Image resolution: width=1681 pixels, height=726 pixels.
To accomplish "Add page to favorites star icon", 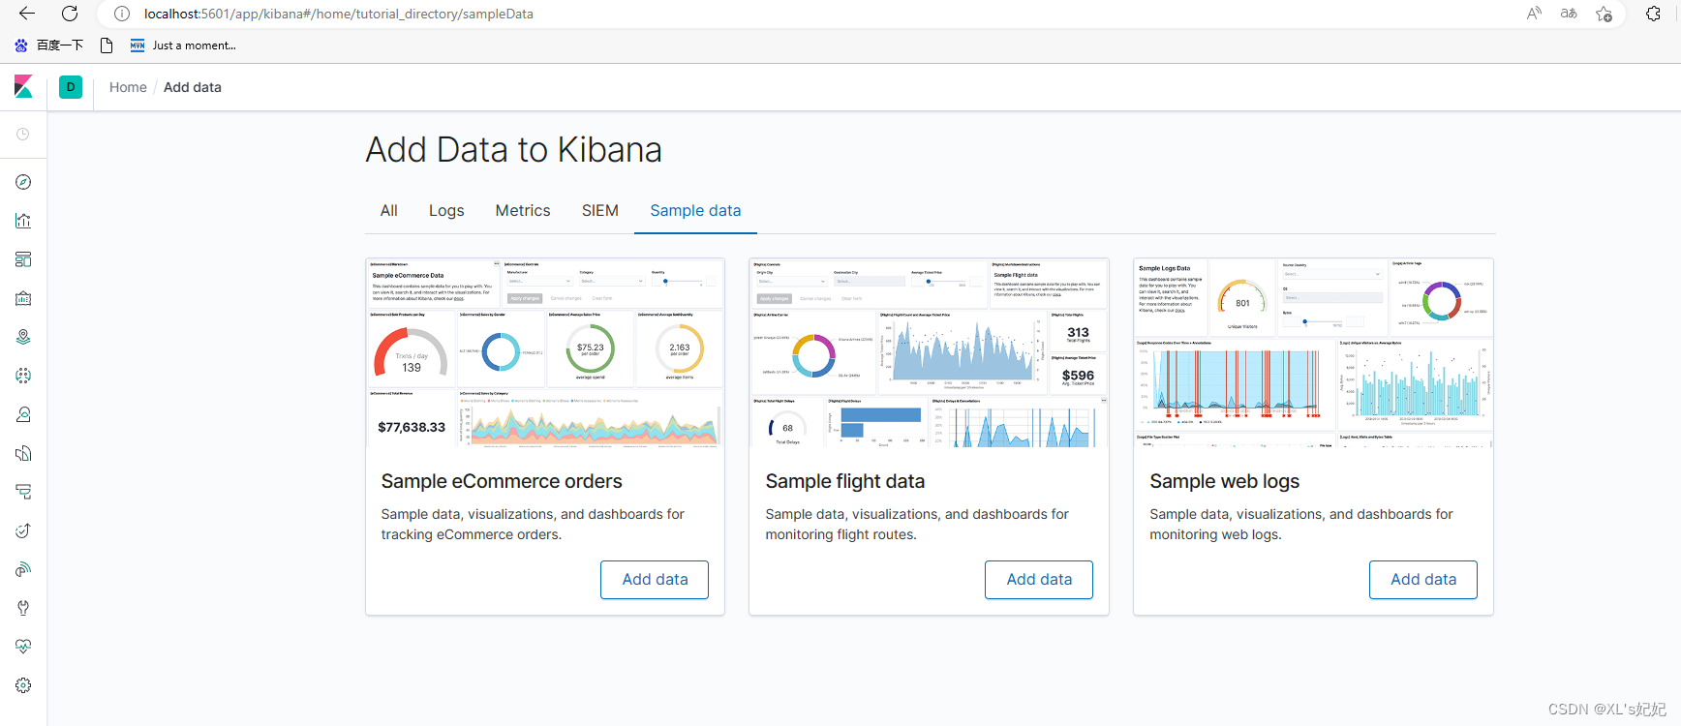I will pyautogui.click(x=1605, y=14).
